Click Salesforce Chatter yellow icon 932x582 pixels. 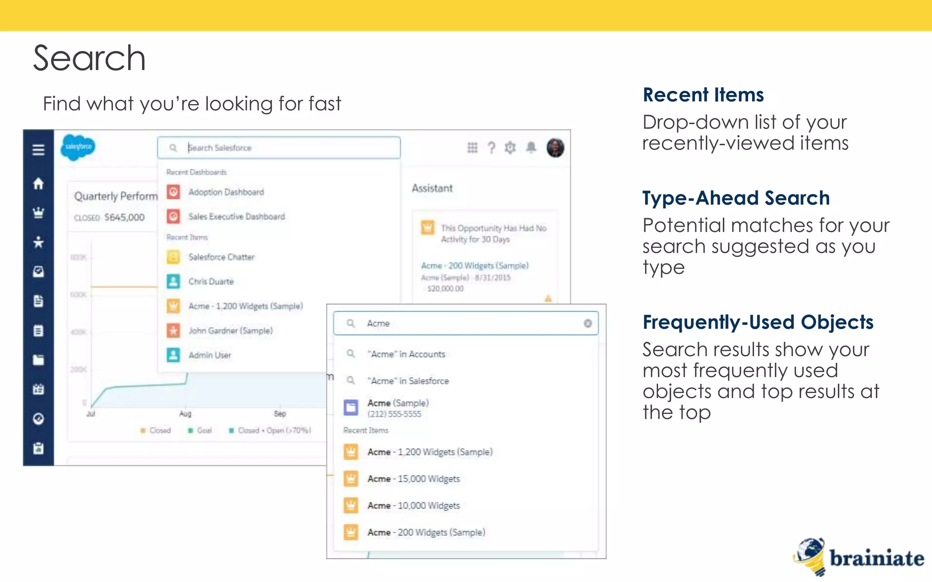[x=173, y=257]
